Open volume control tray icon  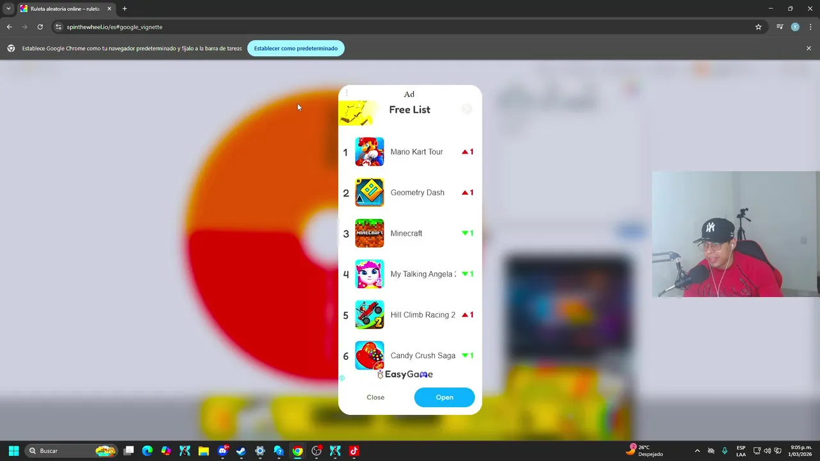click(x=767, y=451)
